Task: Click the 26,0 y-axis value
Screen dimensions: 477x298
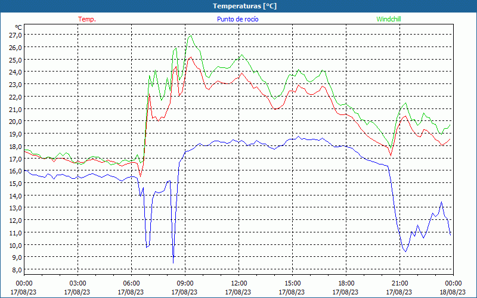Action: point(16,48)
